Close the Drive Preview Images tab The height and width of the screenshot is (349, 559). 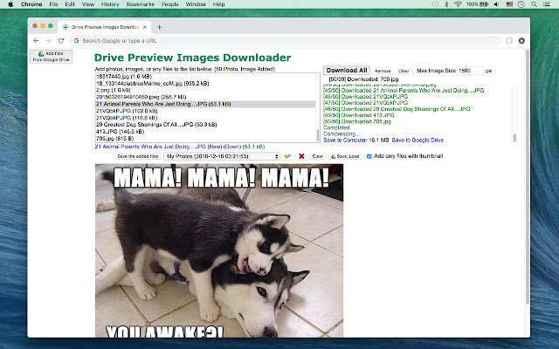click(145, 27)
